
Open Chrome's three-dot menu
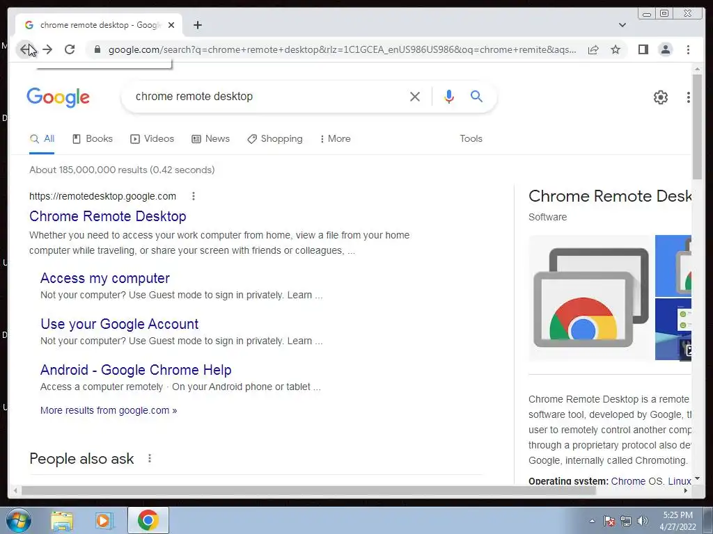point(688,49)
